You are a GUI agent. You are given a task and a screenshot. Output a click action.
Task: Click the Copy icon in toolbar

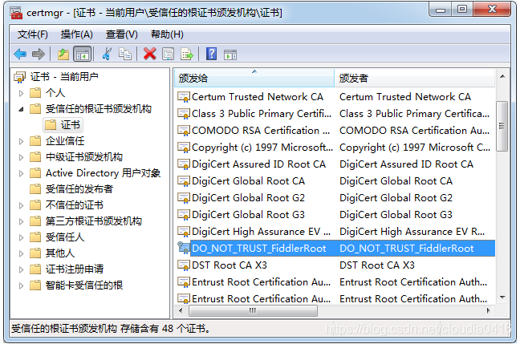(x=125, y=54)
